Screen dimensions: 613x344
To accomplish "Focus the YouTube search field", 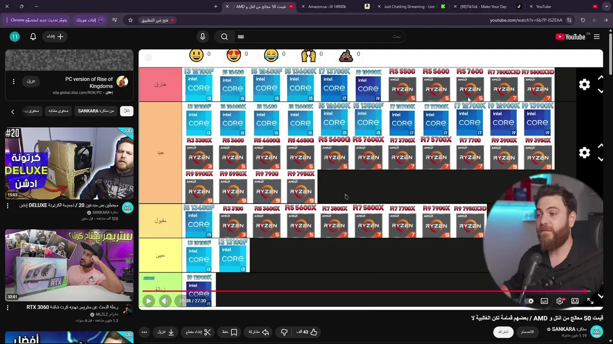I will [319, 37].
